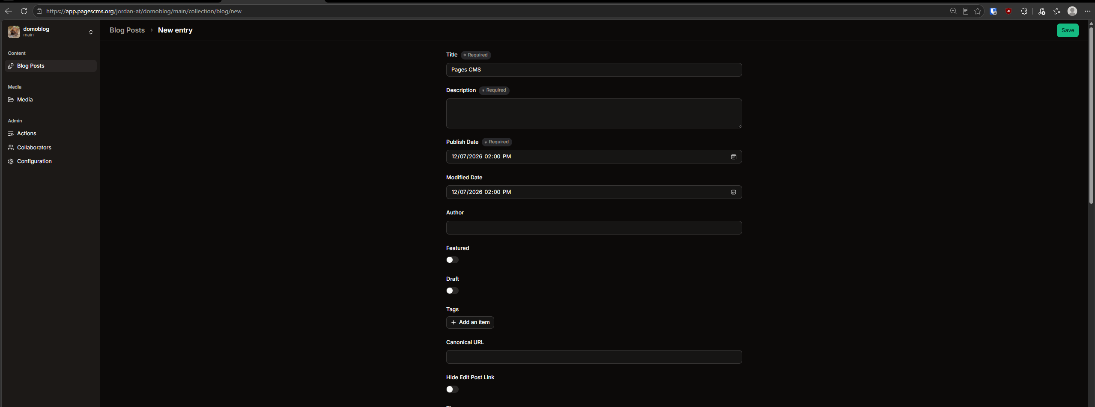1095x407 pixels.
Task: Click the zoom out magnifier icon
Action: (953, 11)
